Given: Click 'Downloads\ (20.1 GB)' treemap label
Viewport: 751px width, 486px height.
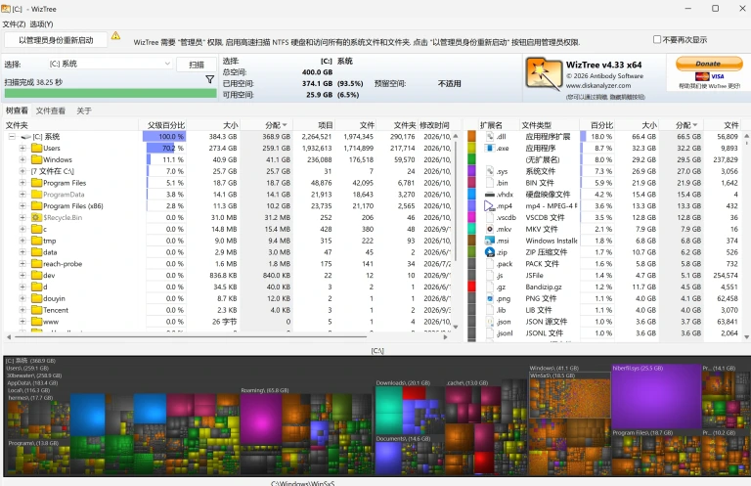Looking at the screenshot, I should 403,382.
